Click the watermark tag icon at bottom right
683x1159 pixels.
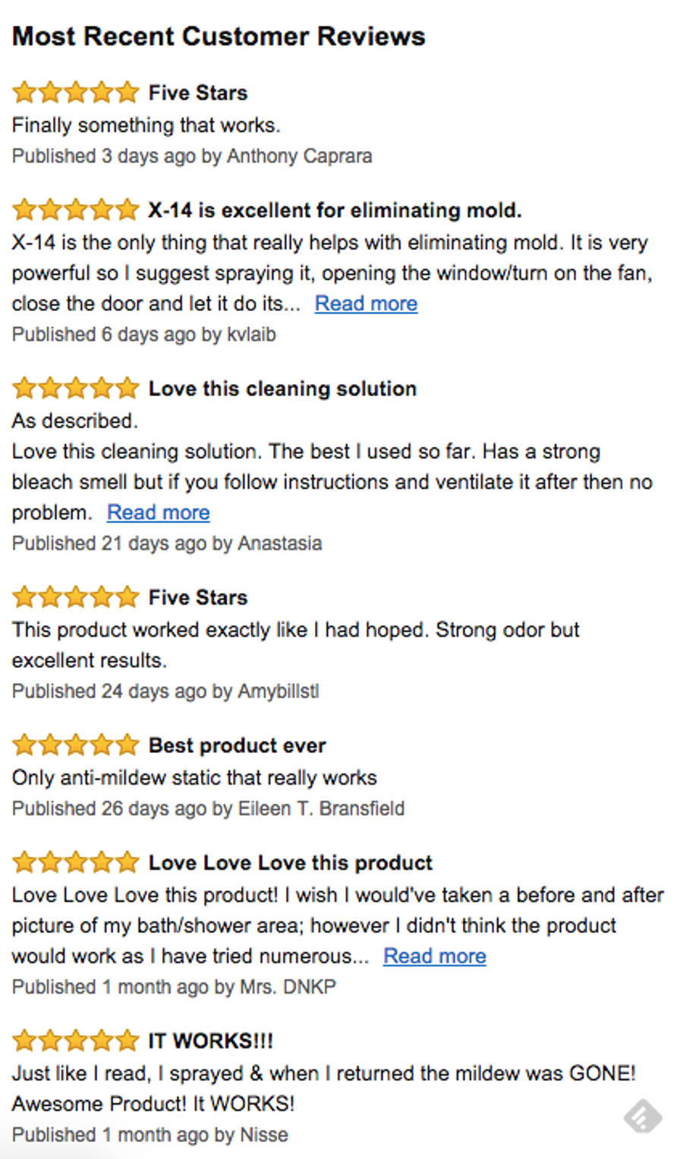643,1116
